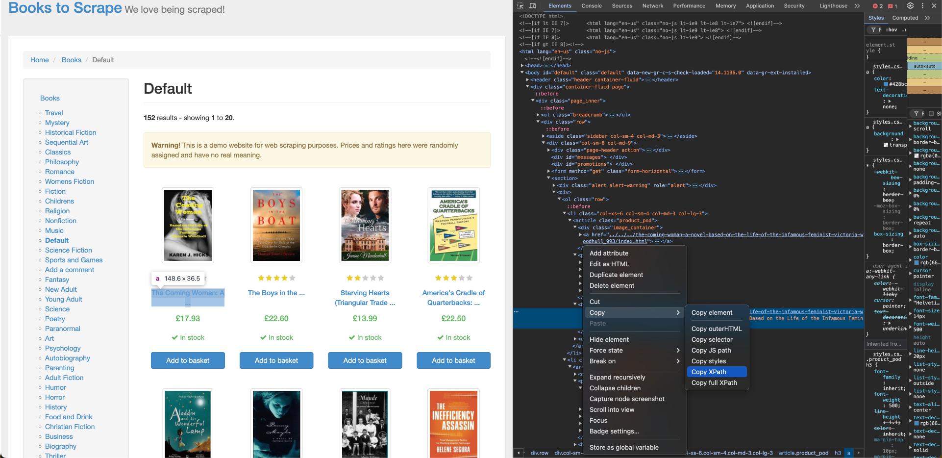Click article.product_pod in the DevTools breadcrumb bar

pyautogui.click(x=803, y=453)
